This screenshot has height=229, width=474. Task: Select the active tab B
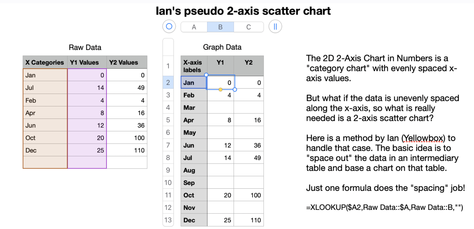220,26
